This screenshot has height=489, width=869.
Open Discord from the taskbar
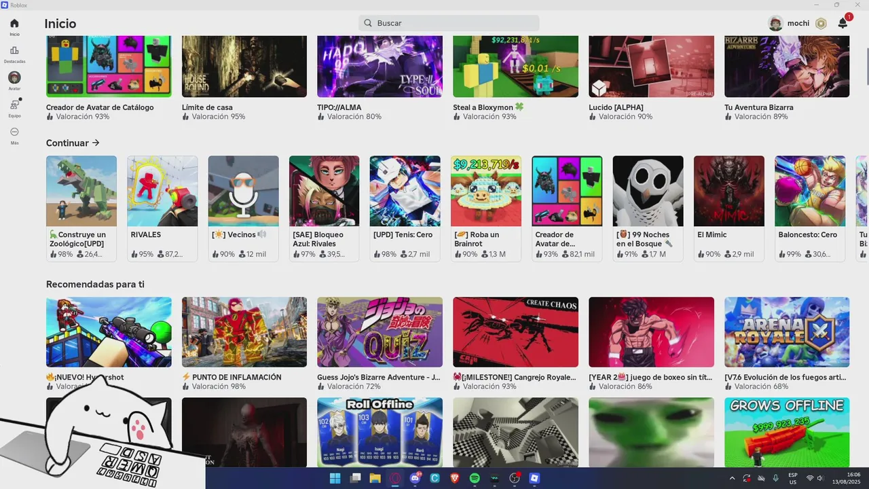pyautogui.click(x=415, y=478)
